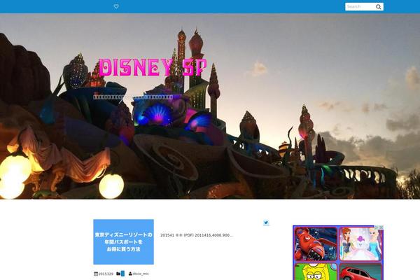The image size is (420, 280).
Task: Click the magnifier search button
Action: 379,7
